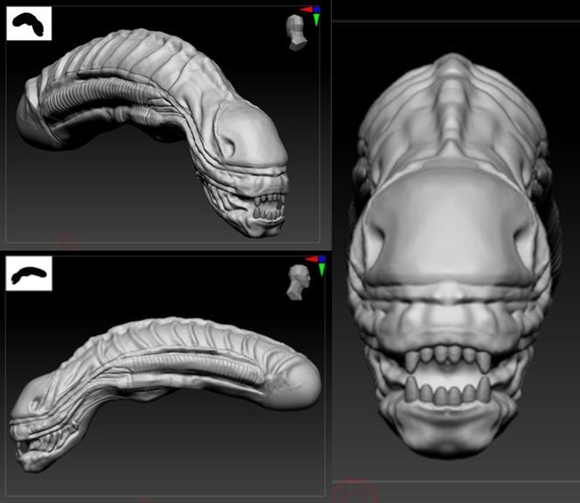
Task: Select blue Z-axis marker in top viewport
Action: (x=316, y=10)
